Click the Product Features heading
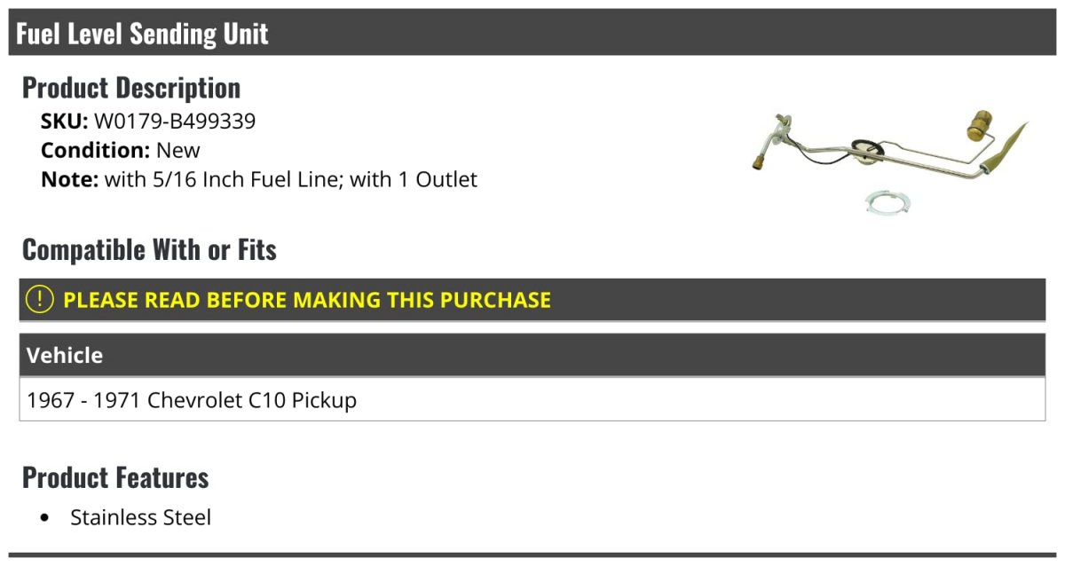 point(115,477)
